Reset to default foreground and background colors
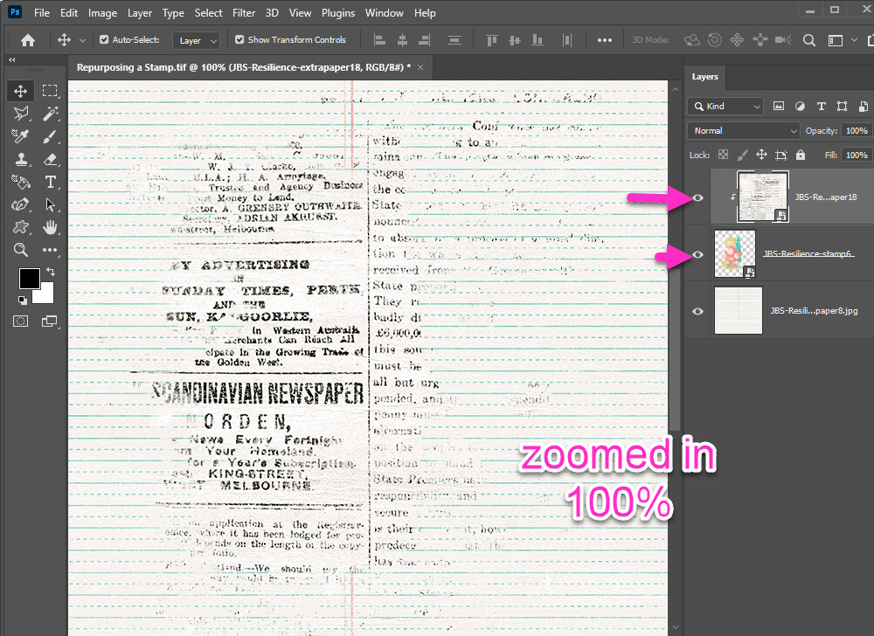The height and width of the screenshot is (636, 874). pyautogui.click(x=23, y=301)
